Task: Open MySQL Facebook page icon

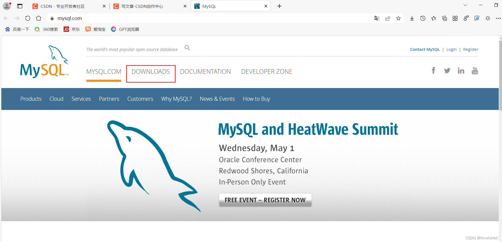Action: click(434, 70)
